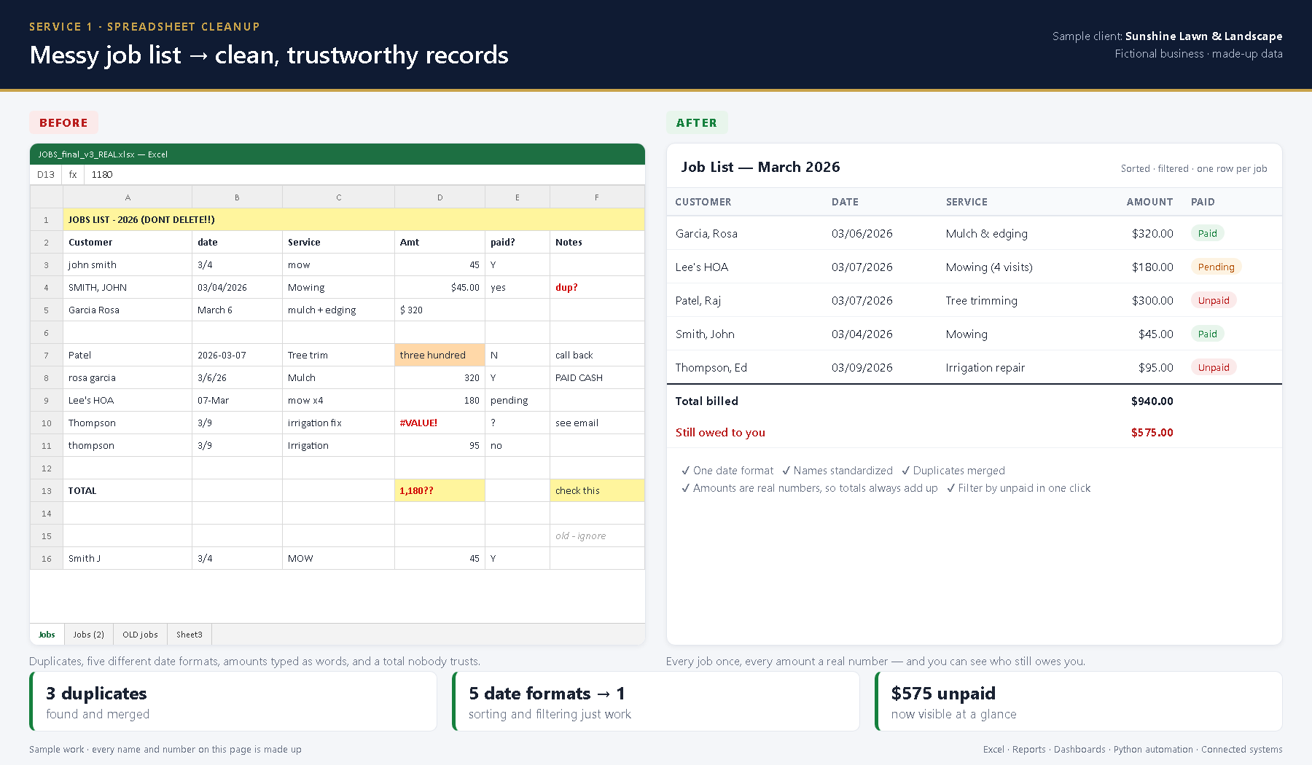The height and width of the screenshot is (765, 1312).
Task: Click the CUSTOMER column header in After table
Action: 703,203
